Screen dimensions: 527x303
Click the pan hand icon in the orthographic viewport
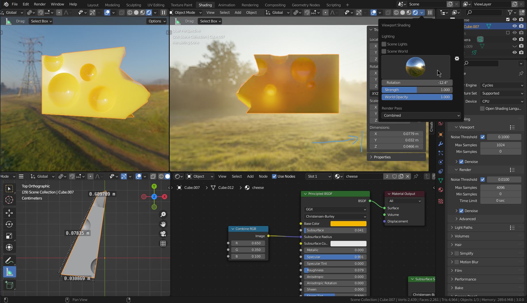[163, 224]
